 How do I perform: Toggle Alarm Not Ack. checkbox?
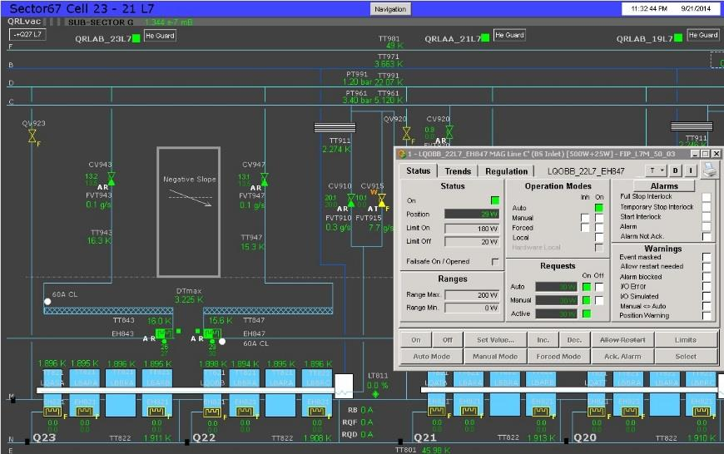[706, 236]
